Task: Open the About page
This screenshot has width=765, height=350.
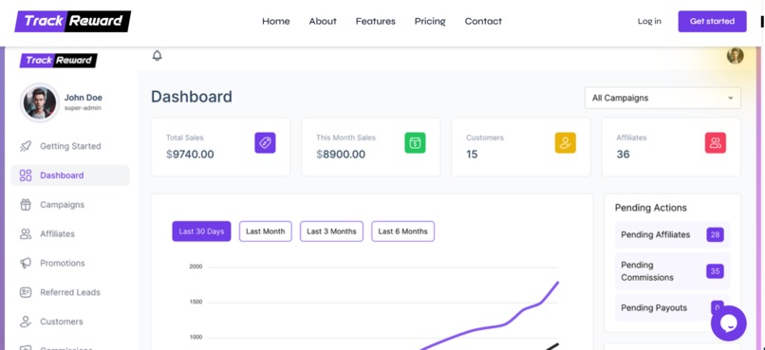Action: (323, 21)
